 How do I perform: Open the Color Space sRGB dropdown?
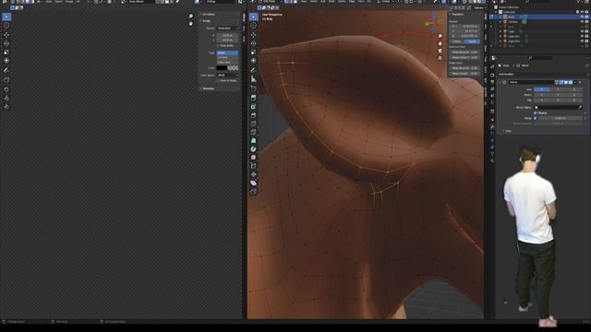227,76
